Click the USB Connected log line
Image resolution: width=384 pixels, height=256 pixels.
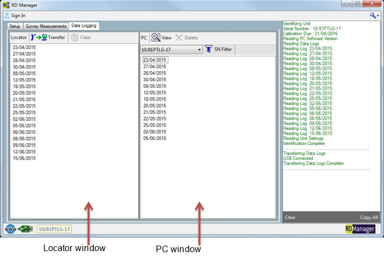pos(298,158)
